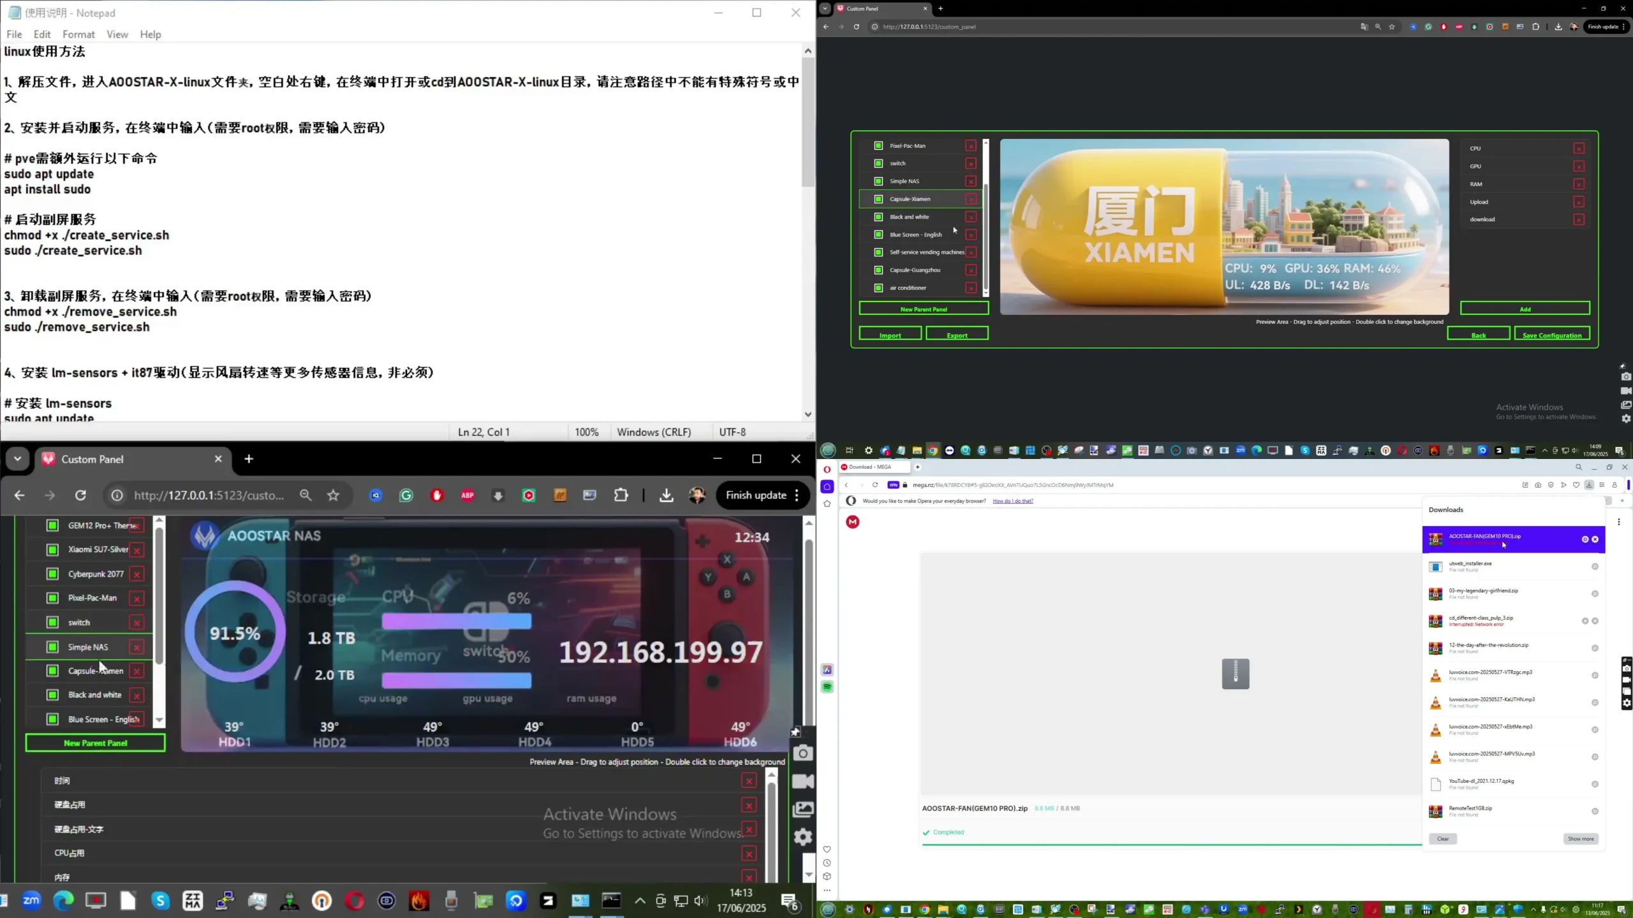
Task: Toggle the Capsule-Guangzhou checkbox
Action: click(x=878, y=270)
